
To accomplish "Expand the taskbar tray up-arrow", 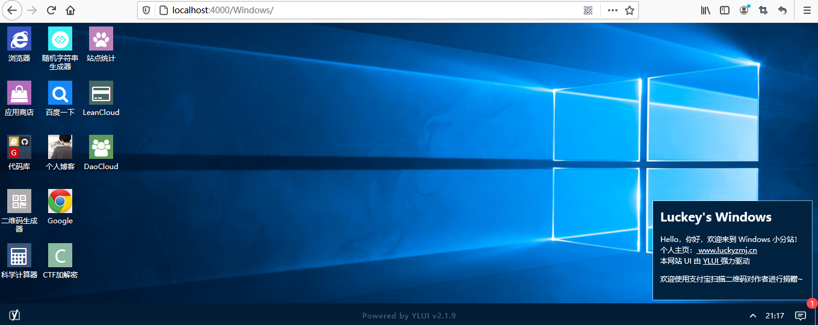I will point(753,315).
